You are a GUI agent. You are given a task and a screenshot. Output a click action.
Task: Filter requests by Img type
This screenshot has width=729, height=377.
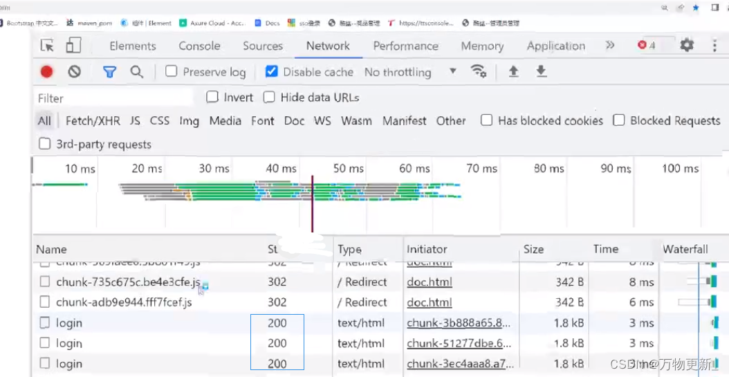190,121
